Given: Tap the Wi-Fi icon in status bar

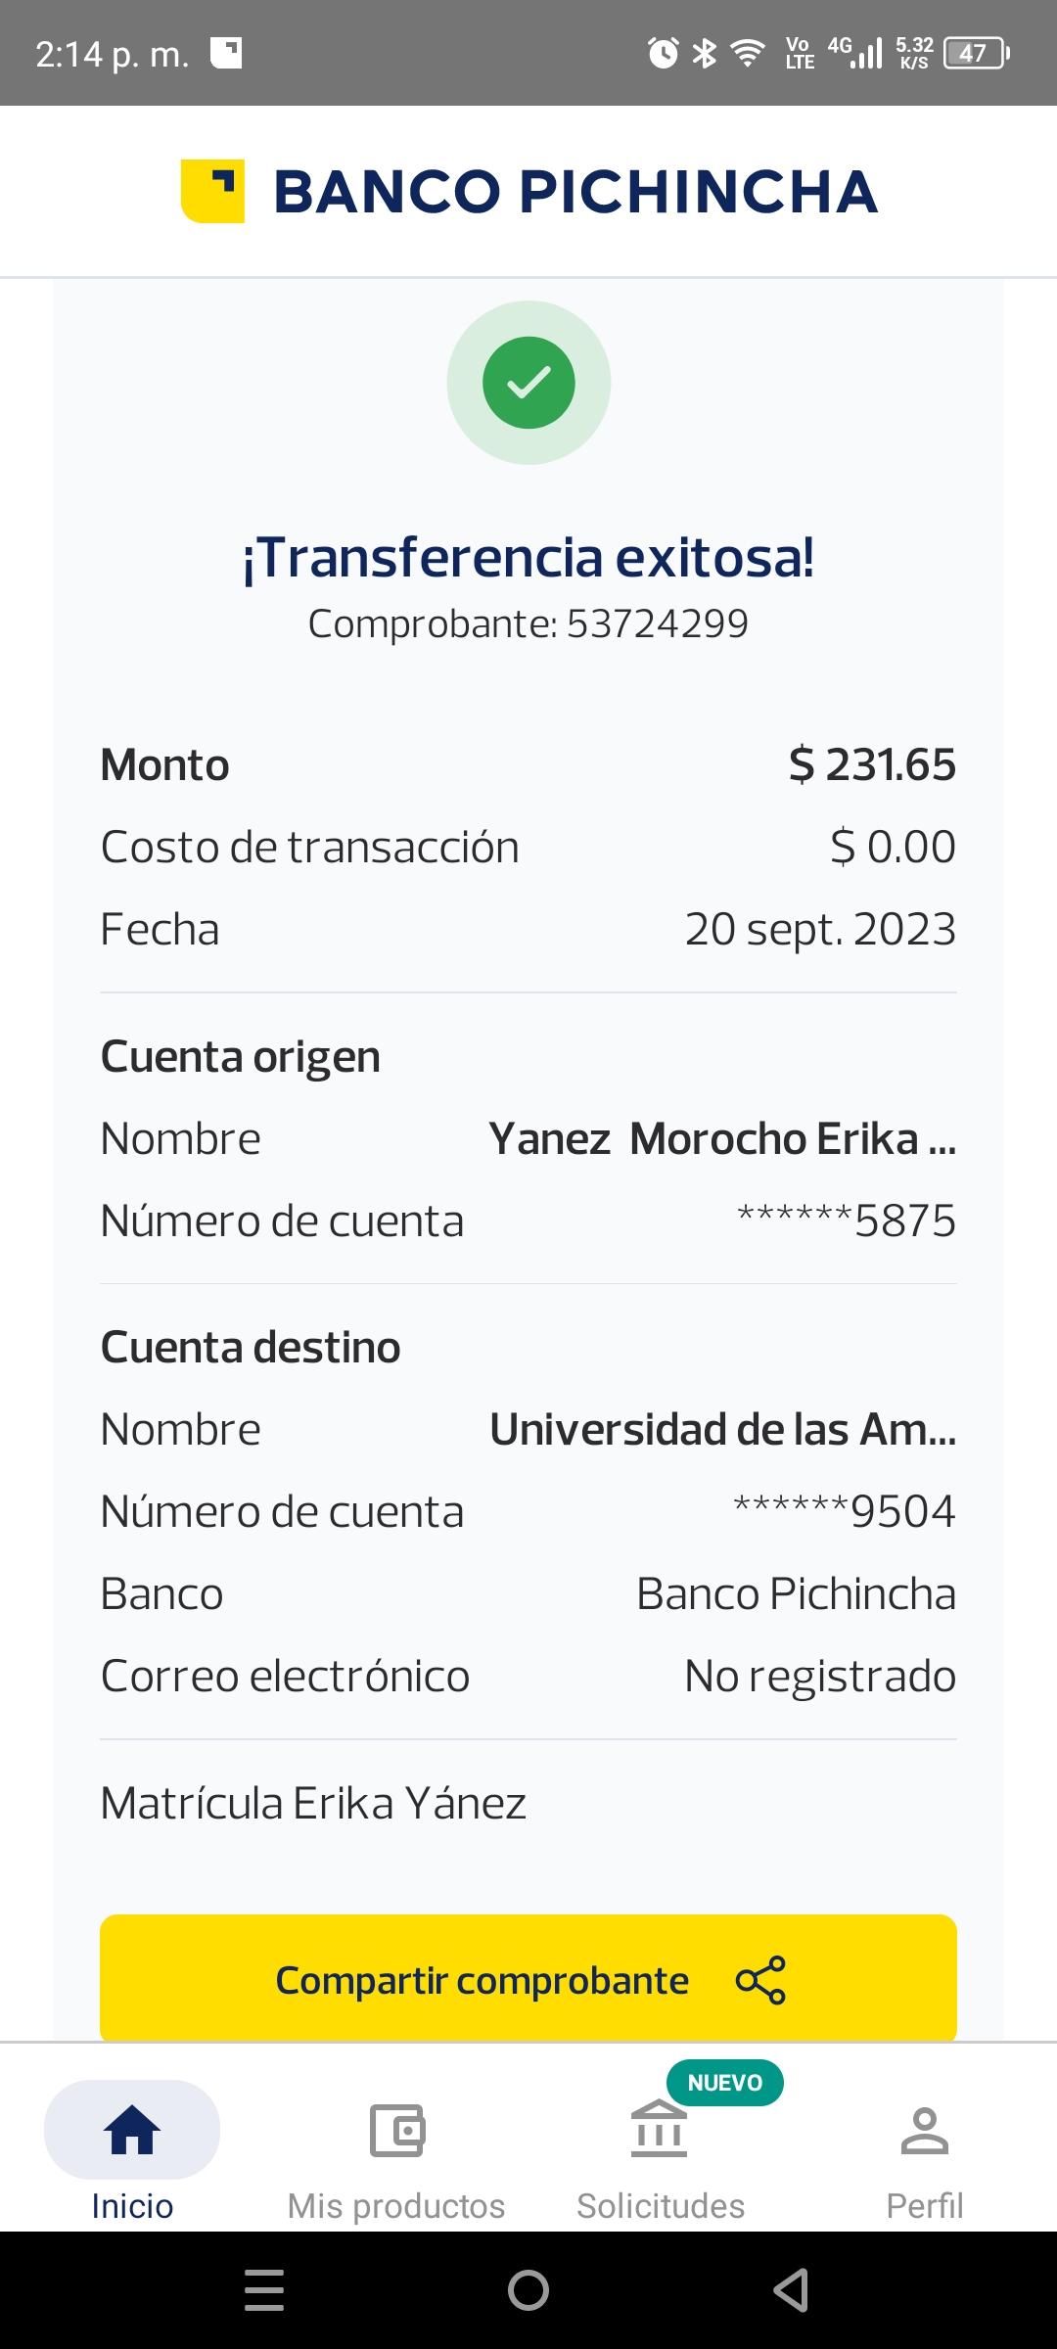Looking at the screenshot, I should point(749,53).
